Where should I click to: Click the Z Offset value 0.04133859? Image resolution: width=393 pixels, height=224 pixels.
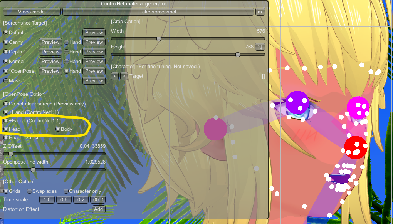92,146
